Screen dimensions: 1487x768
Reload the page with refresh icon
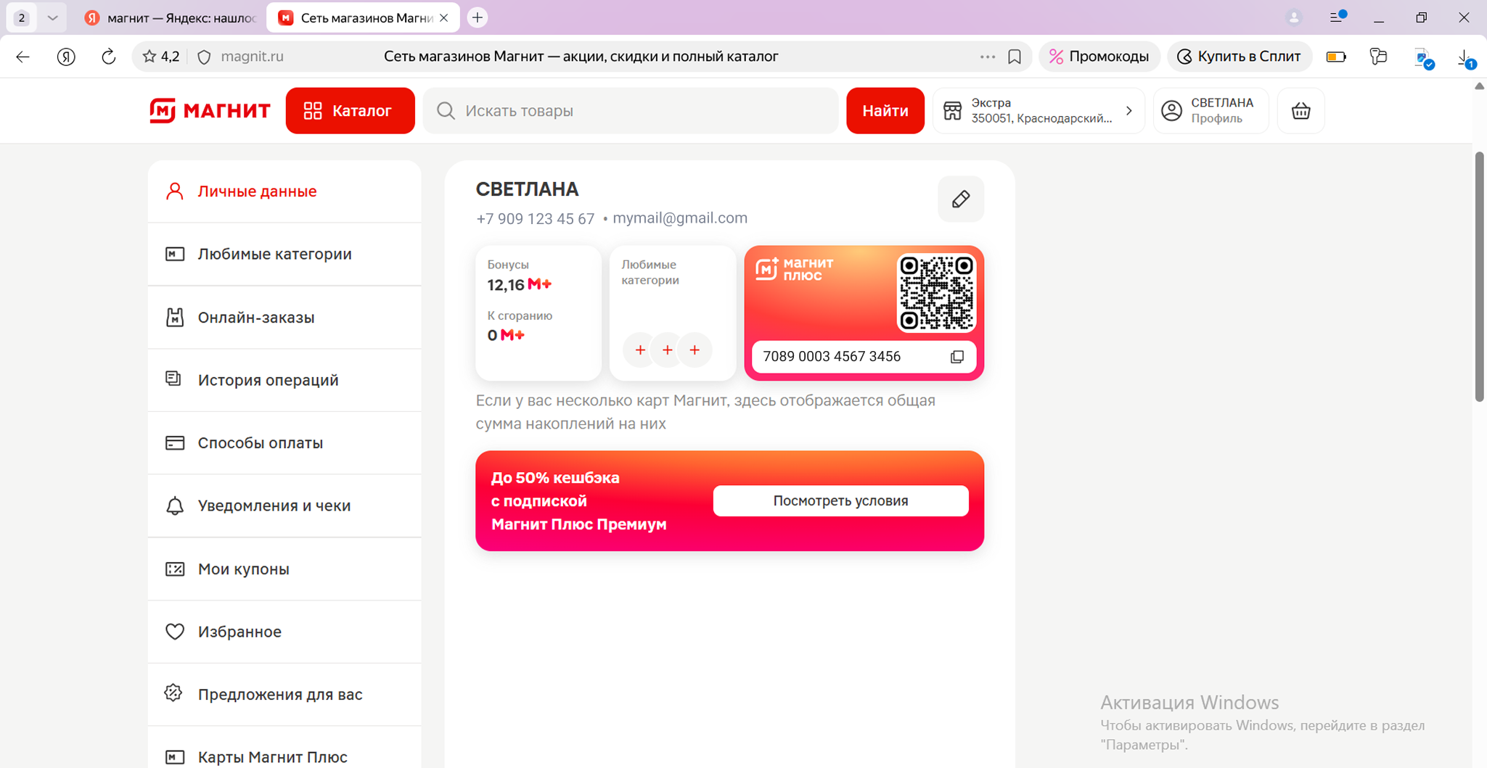pos(109,57)
